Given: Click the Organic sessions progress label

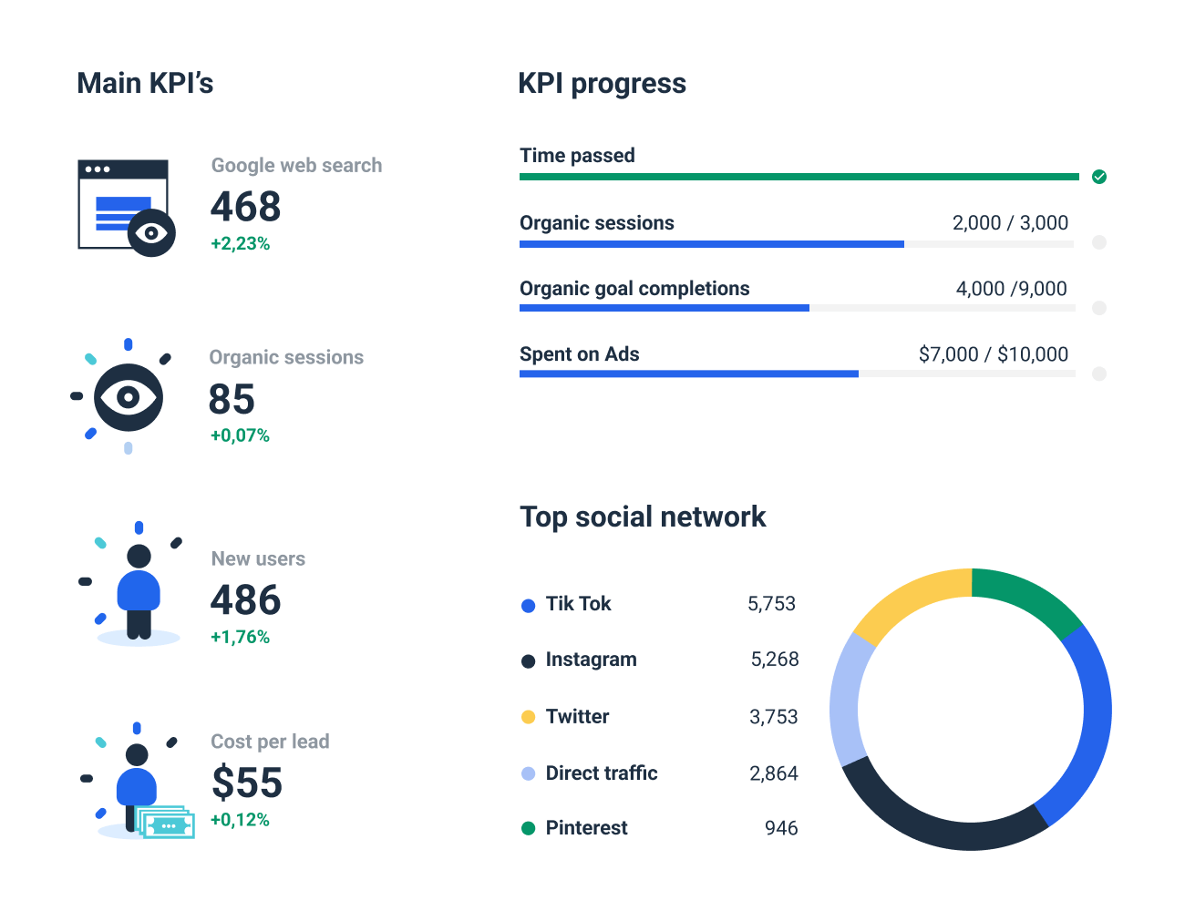Looking at the screenshot, I should [597, 224].
